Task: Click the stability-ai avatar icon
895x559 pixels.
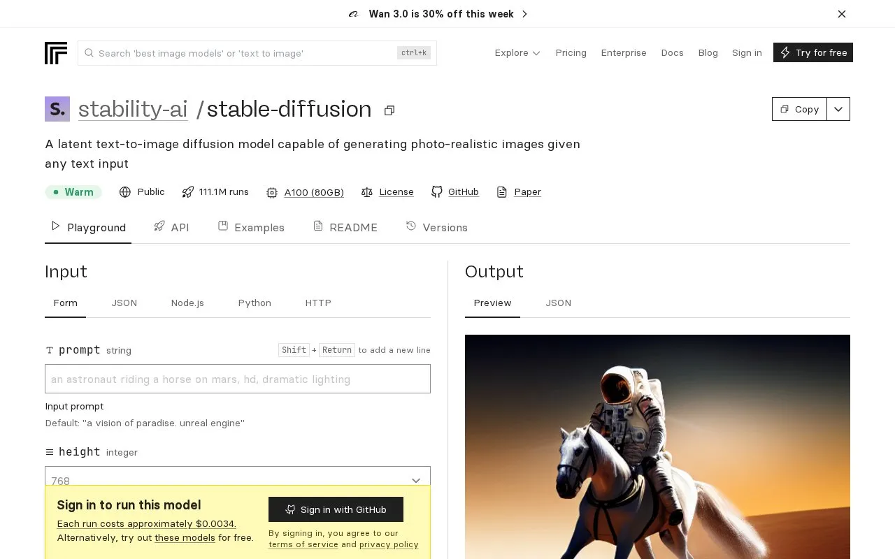Action: tap(57, 109)
